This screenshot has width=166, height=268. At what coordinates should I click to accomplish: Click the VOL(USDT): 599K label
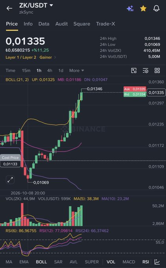[x=54, y=199]
